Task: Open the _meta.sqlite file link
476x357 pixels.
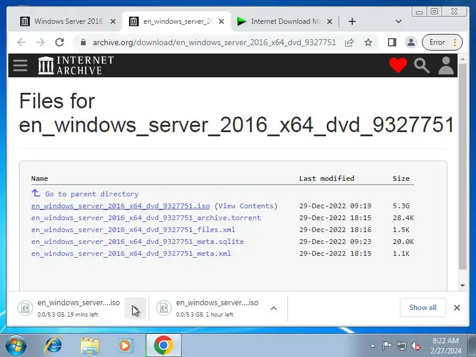Action: pos(137,242)
